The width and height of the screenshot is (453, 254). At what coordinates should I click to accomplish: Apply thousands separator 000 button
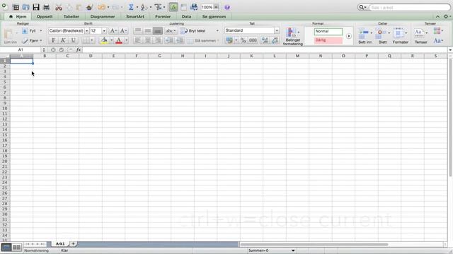[253, 40]
